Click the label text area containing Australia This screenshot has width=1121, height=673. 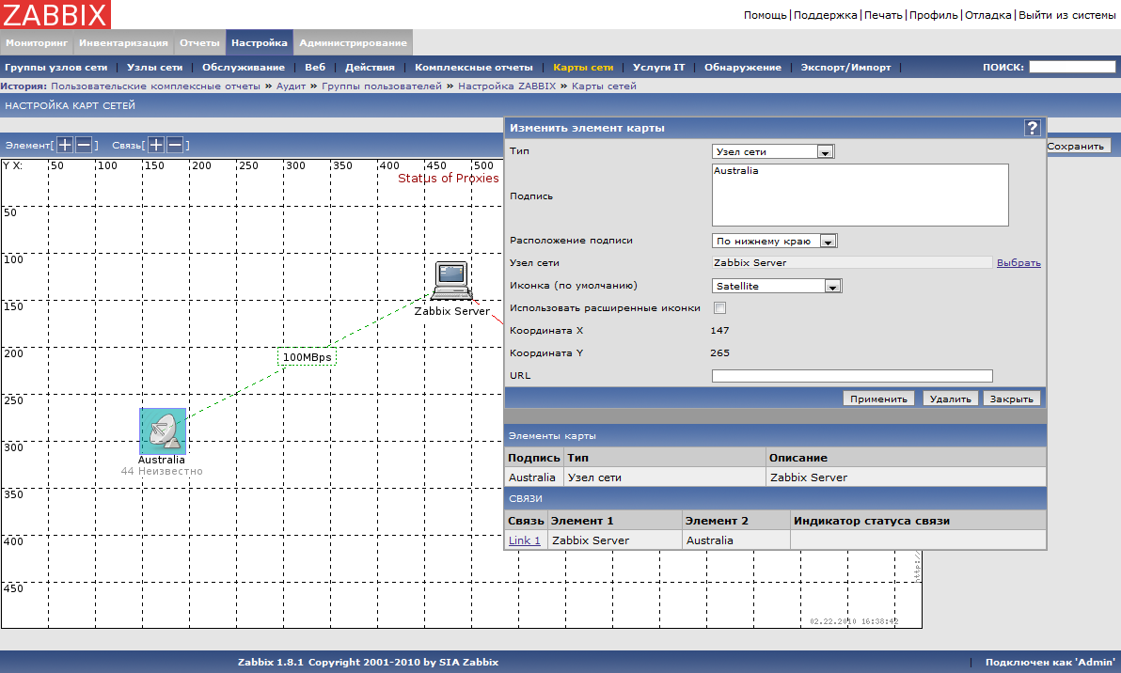click(x=860, y=196)
